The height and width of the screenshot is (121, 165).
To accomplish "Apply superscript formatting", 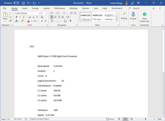I will click(37, 17).
